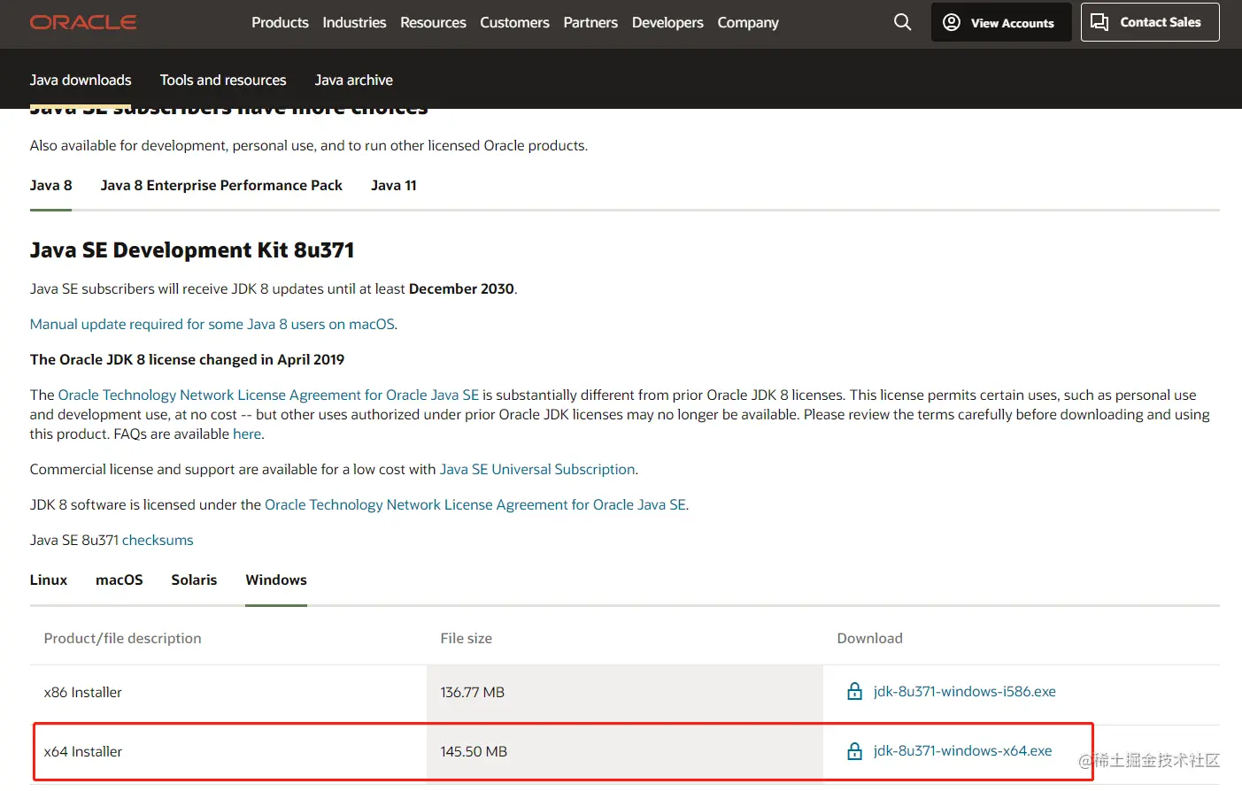Click Contact Sales button
The width and height of the screenshot is (1242, 791).
tap(1149, 22)
